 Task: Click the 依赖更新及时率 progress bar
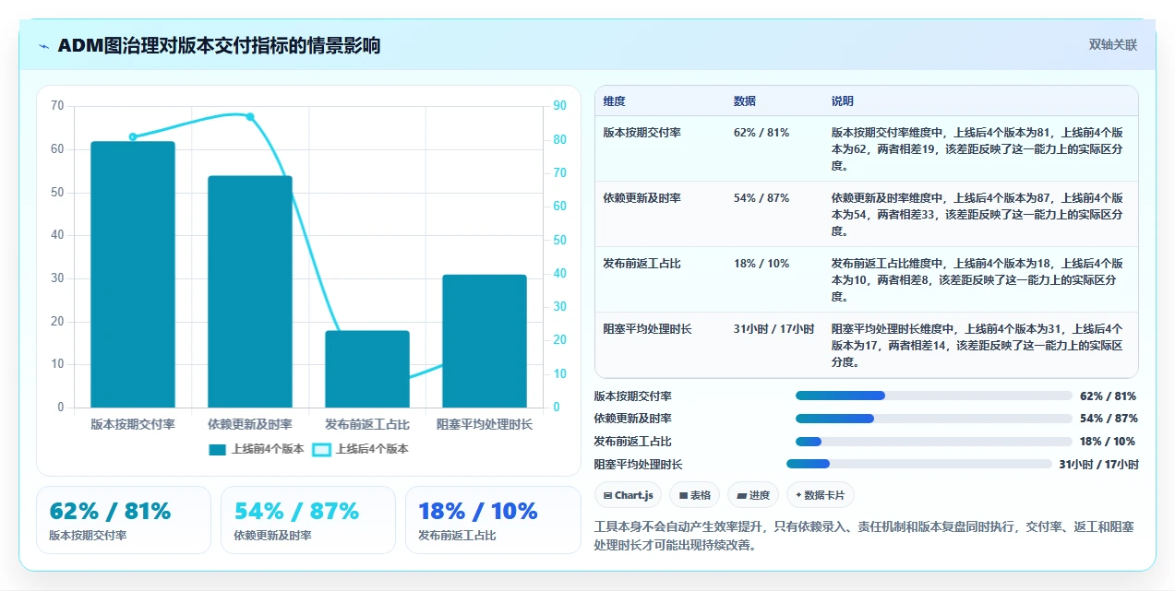[x=934, y=419]
